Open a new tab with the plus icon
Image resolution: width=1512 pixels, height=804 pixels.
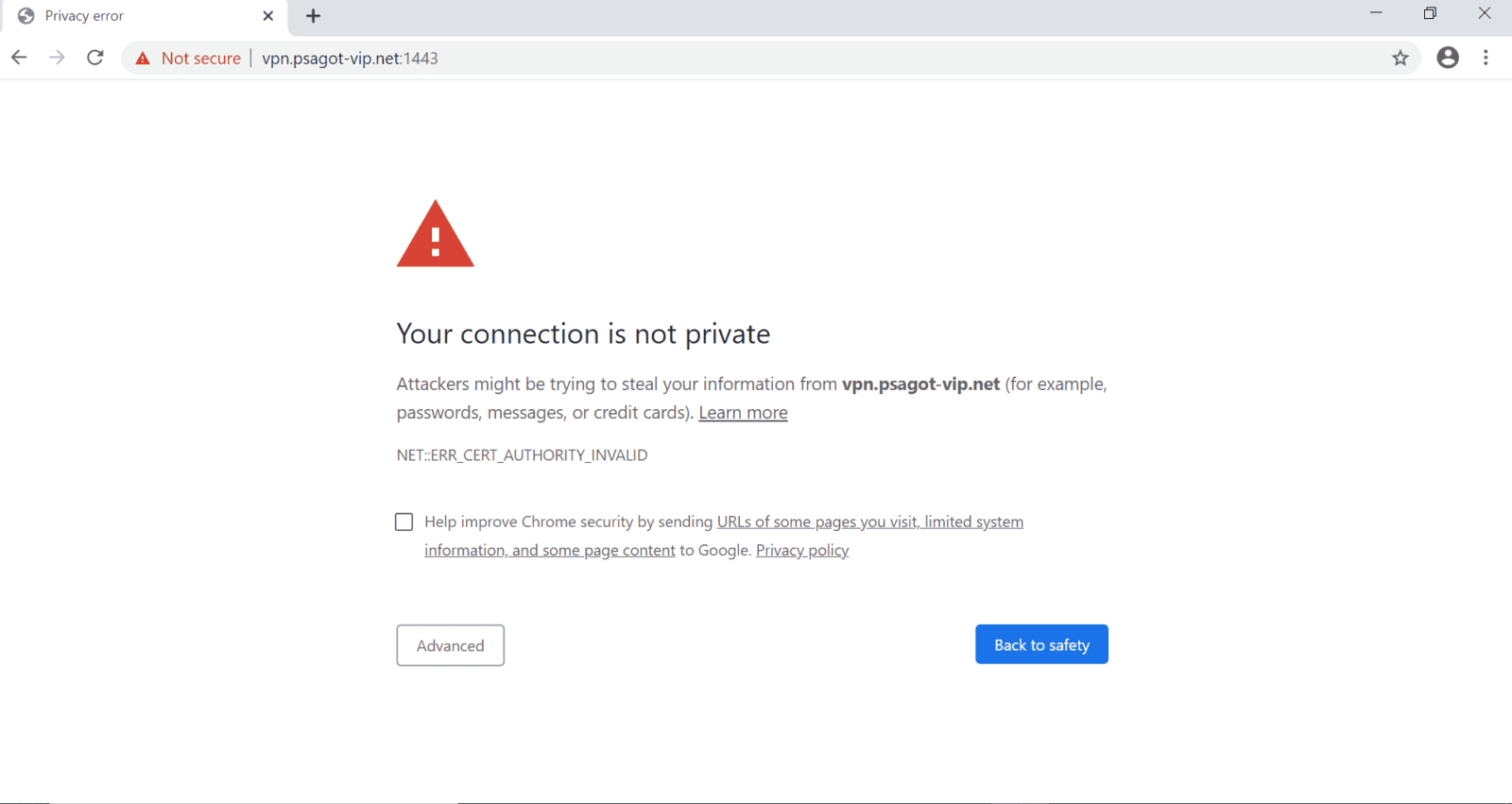click(x=313, y=16)
